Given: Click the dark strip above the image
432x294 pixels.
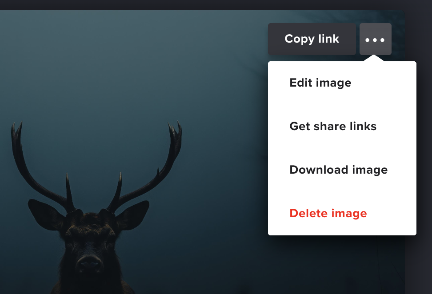Looking at the screenshot, I should [x=178, y=4].
